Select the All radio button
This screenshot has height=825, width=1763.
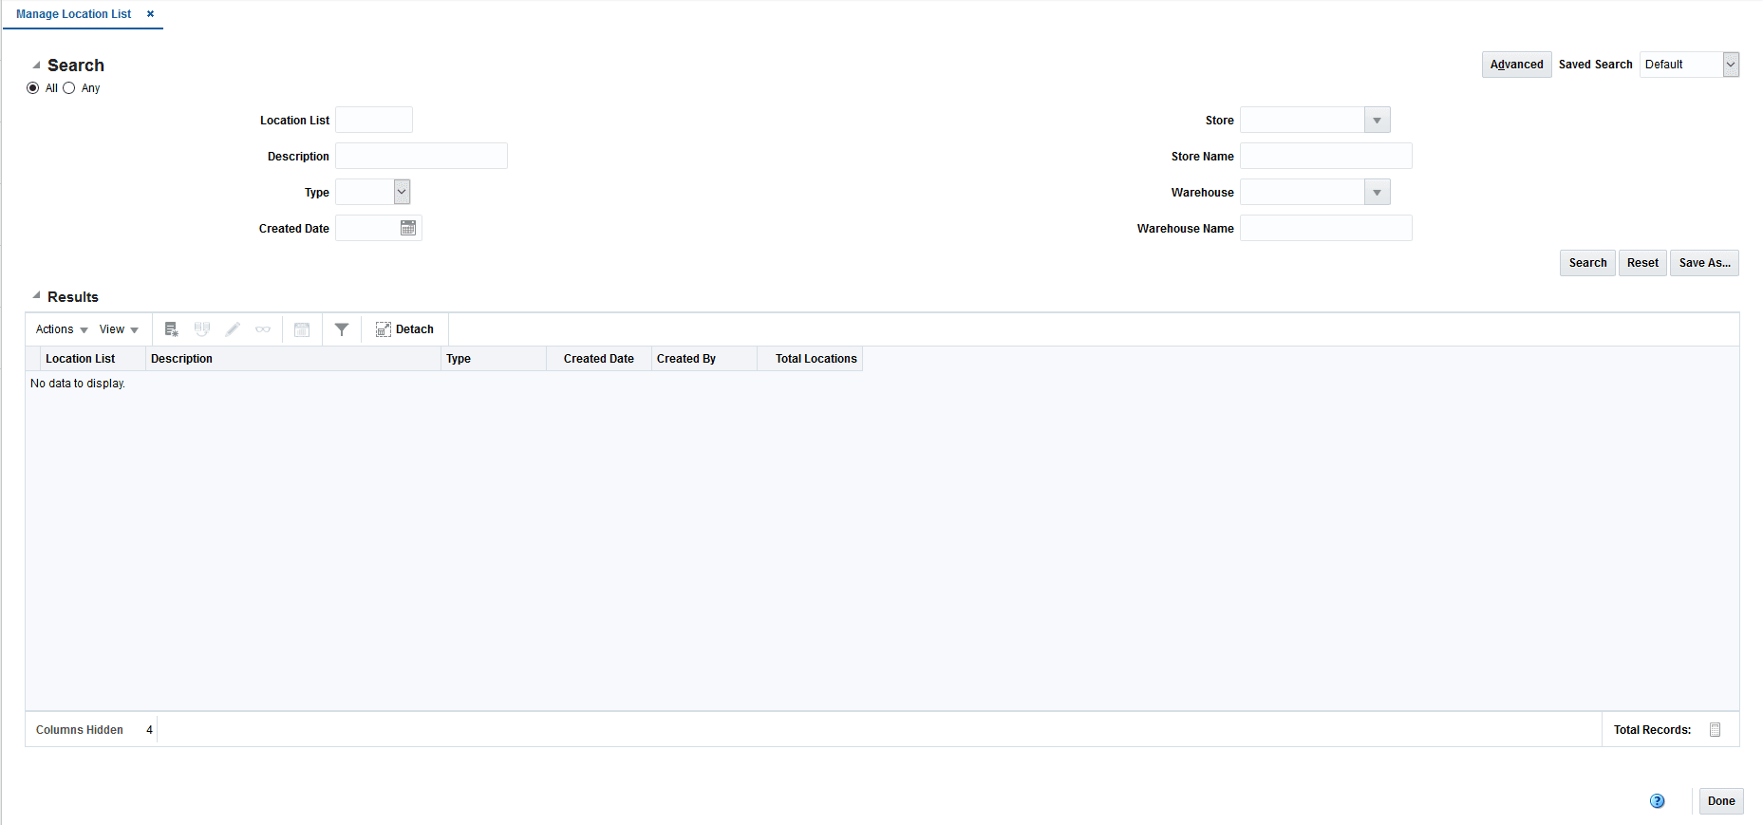point(33,88)
